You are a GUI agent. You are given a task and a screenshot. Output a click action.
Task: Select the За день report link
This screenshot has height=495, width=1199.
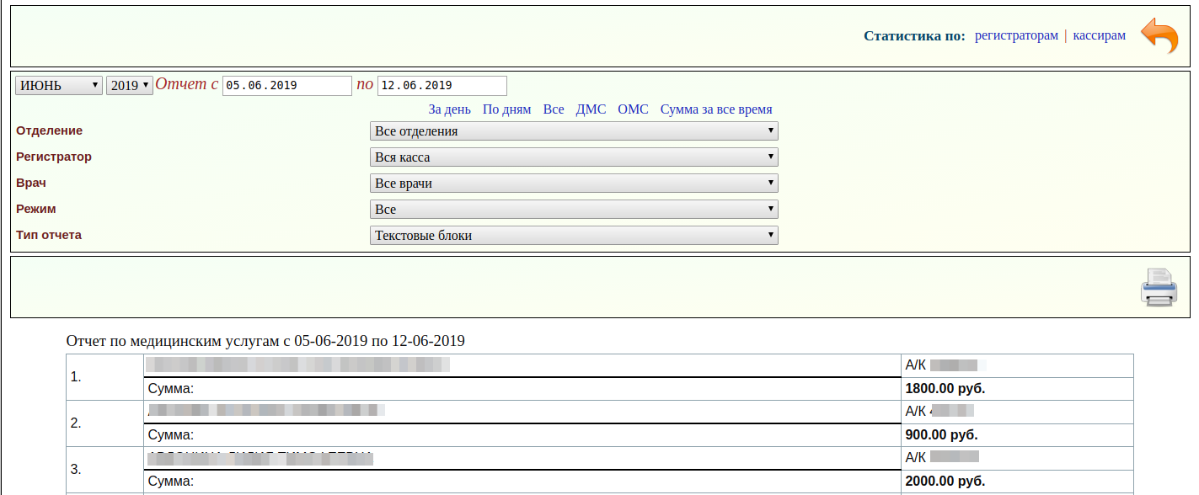point(449,109)
